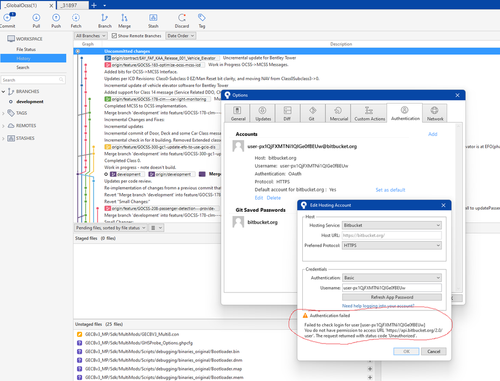
Task: Open the Branch tool
Action: point(105,20)
